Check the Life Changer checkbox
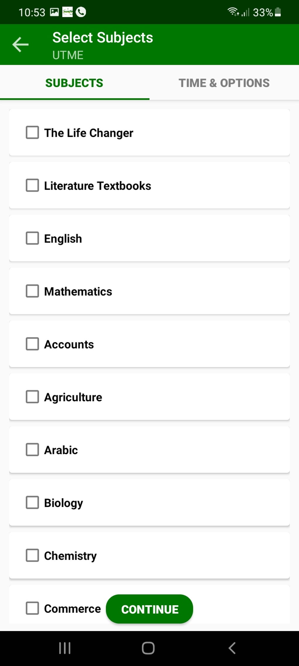This screenshot has width=299, height=666. [x=32, y=132]
